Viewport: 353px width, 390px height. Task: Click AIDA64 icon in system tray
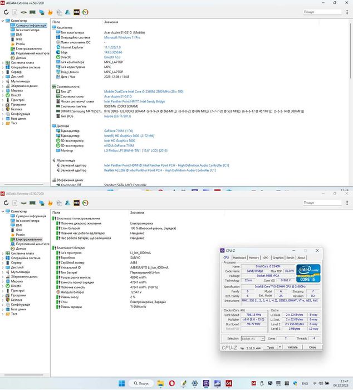click(x=253, y=383)
